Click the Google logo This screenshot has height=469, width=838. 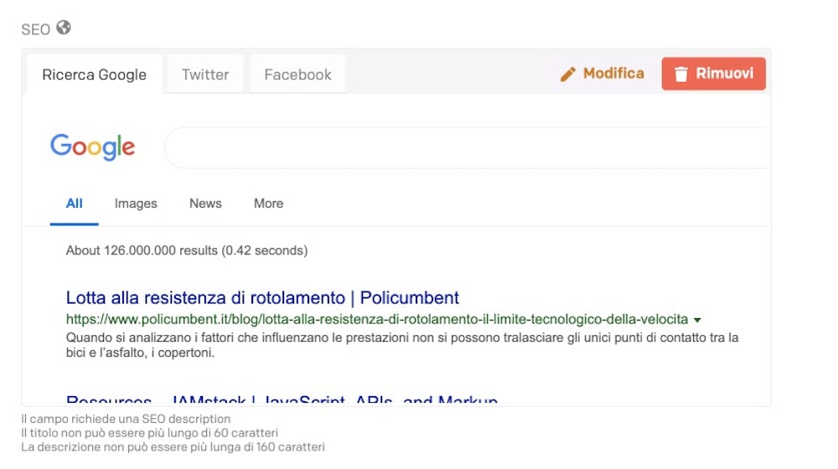pyautogui.click(x=92, y=147)
